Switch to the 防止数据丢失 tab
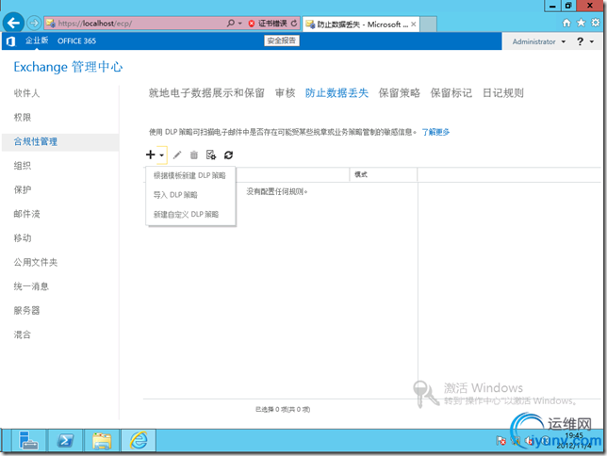 [x=336, y=93]
